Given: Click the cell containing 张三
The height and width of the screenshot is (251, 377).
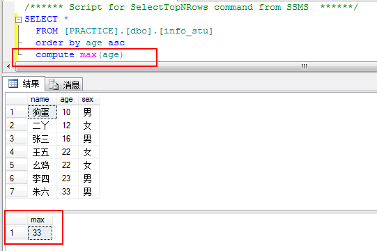Looking at the screenshot, I should click(x=43, y=139).
